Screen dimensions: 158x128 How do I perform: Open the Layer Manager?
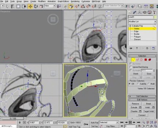[x=139, y=6]
